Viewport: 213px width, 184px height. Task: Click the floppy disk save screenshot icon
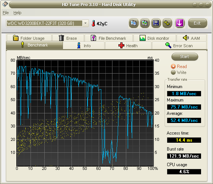[x=156, y=23]
